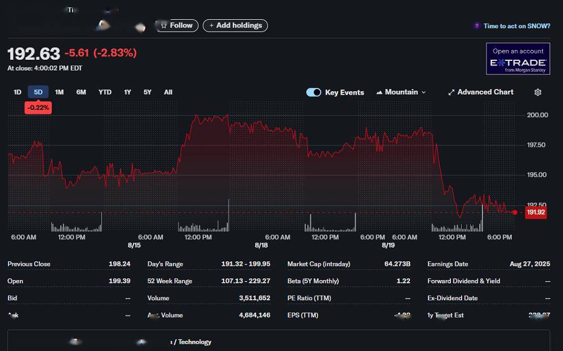Click the Technology sector link

click(x=195, y=342)
